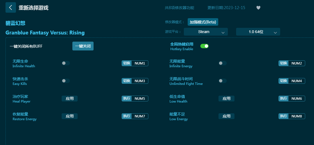314x145 pixels.
Task: Click the NUM5 hotkey for Heal Player
Action: click(140, 98)
